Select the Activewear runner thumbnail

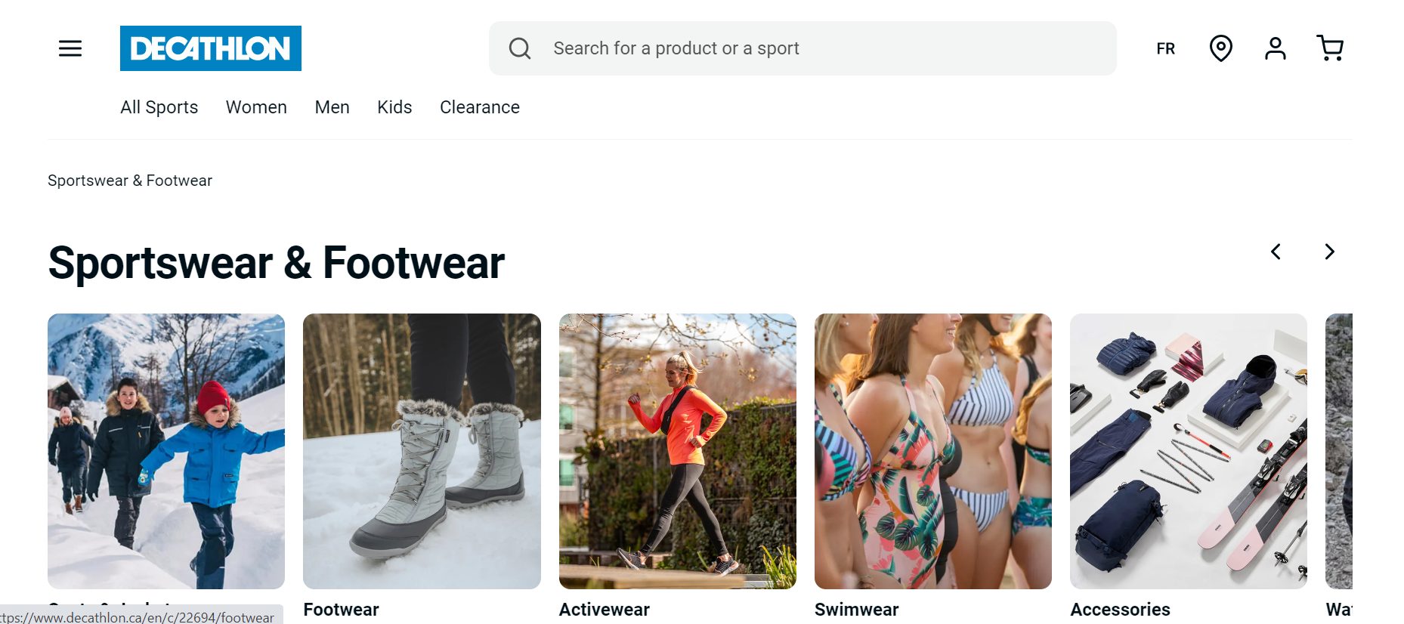pyautogui.click(x=677, y=451)
